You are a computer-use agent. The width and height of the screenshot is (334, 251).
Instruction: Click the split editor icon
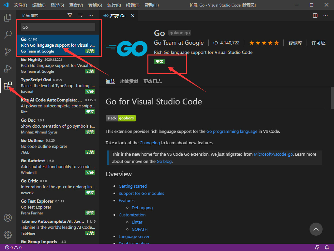click(315, 15)
